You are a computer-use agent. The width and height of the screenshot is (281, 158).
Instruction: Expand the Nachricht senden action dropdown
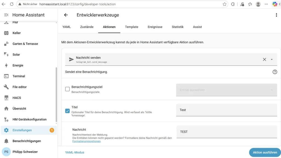272,59
